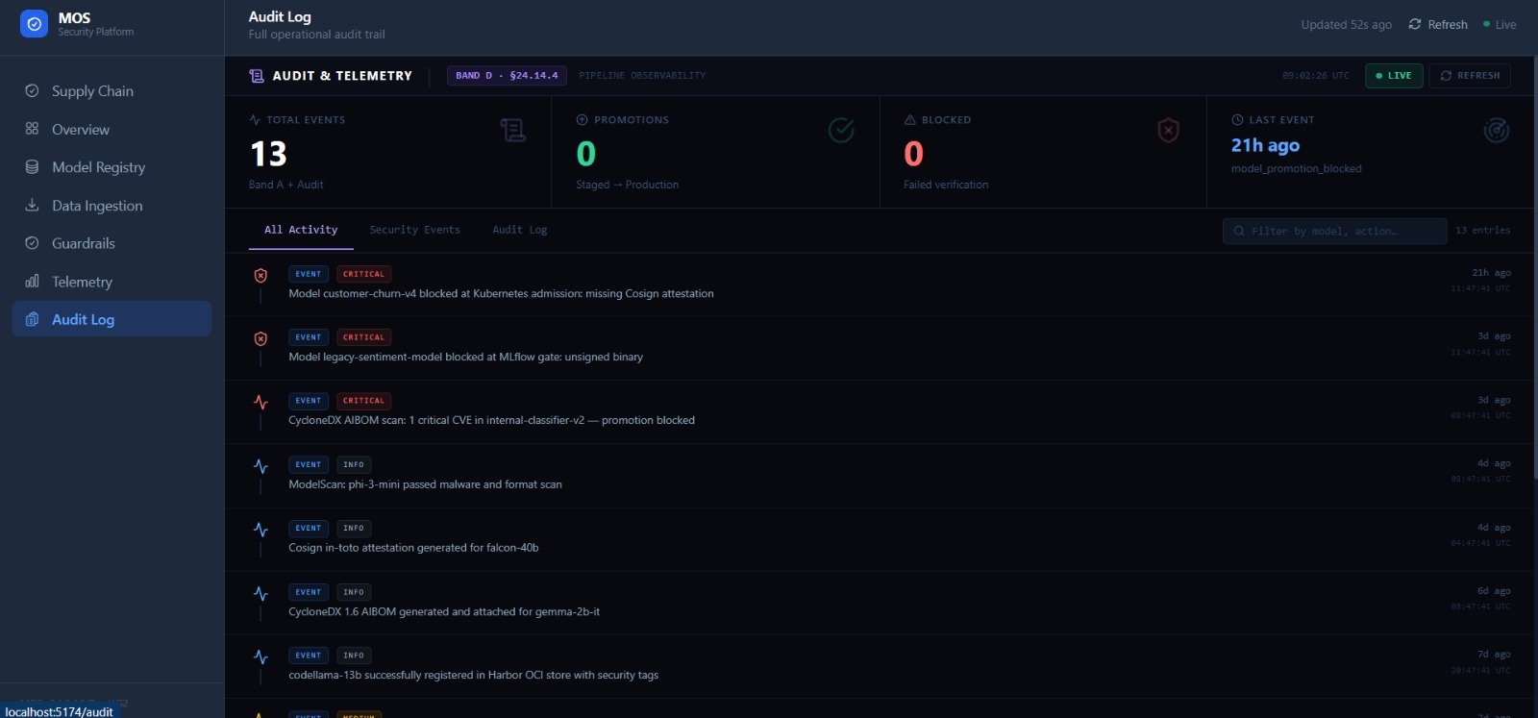Viewport: 1538px width, 718px height.
Task: Click in the Filter by model, action field
Action: point(1334,231)
